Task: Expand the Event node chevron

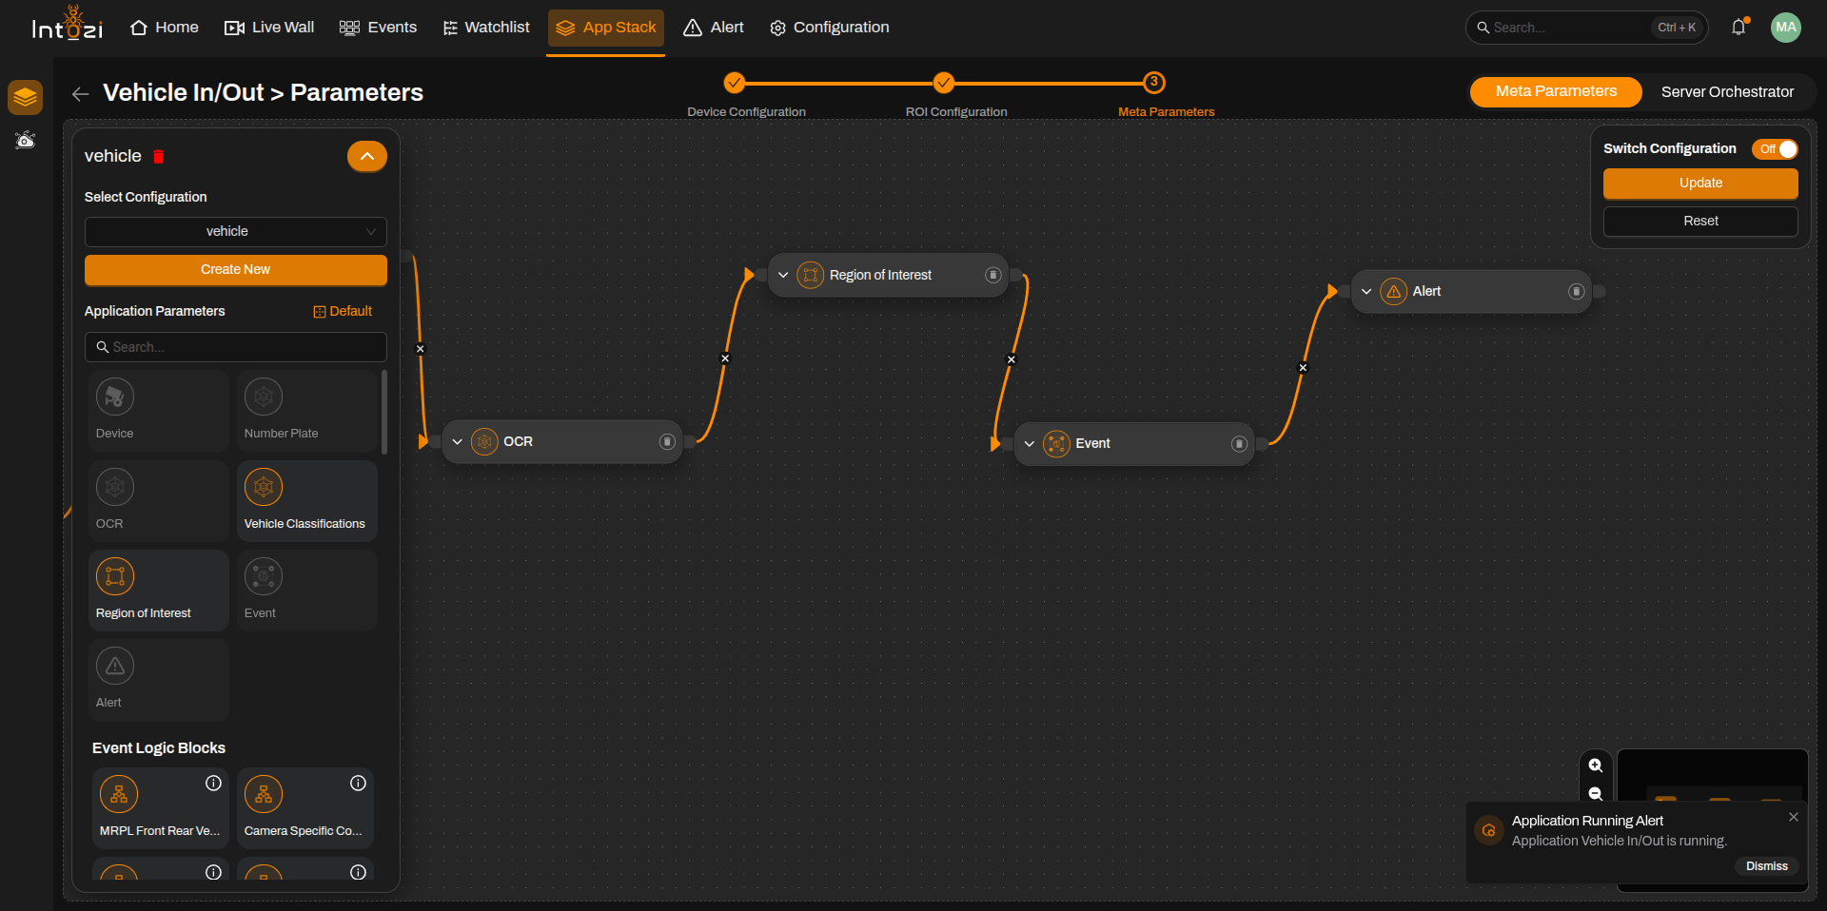Action: [x=1029, y=444]
